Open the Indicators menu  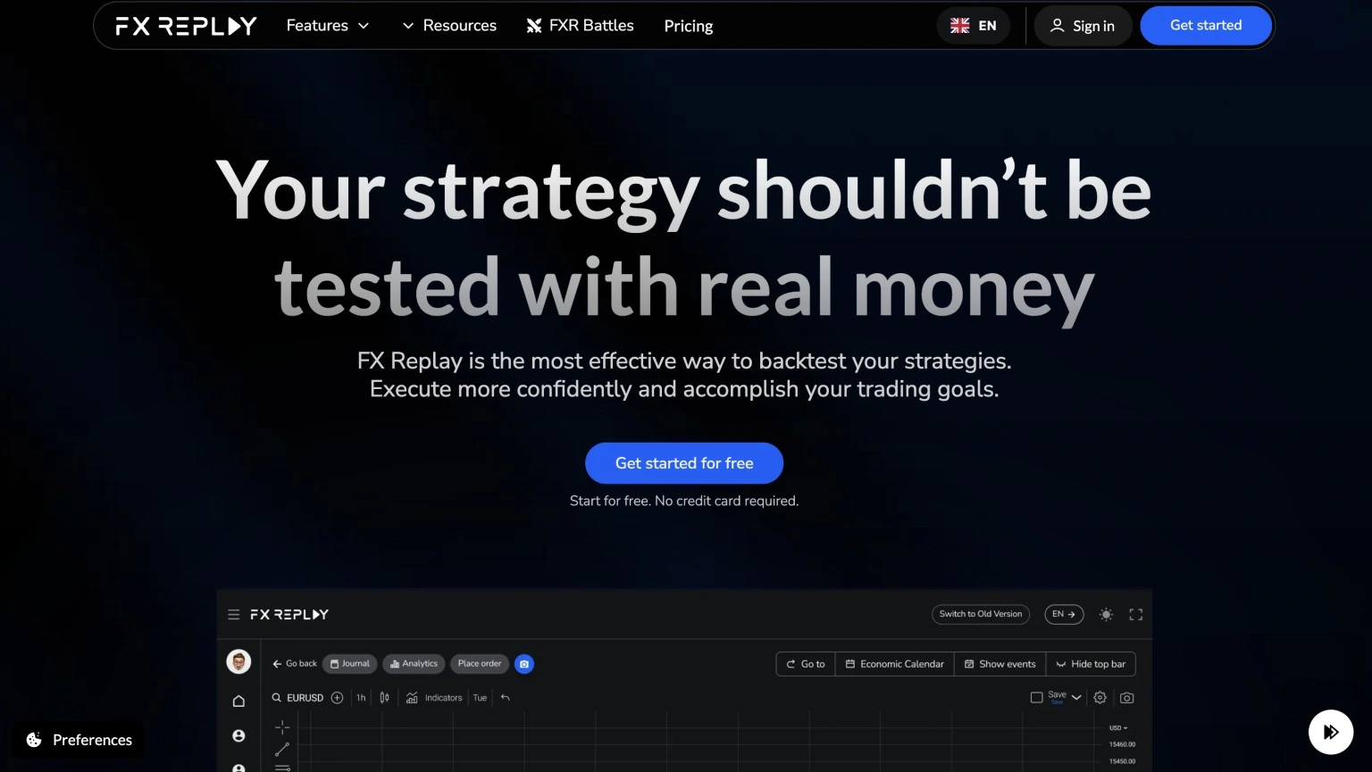click(434, 698)
